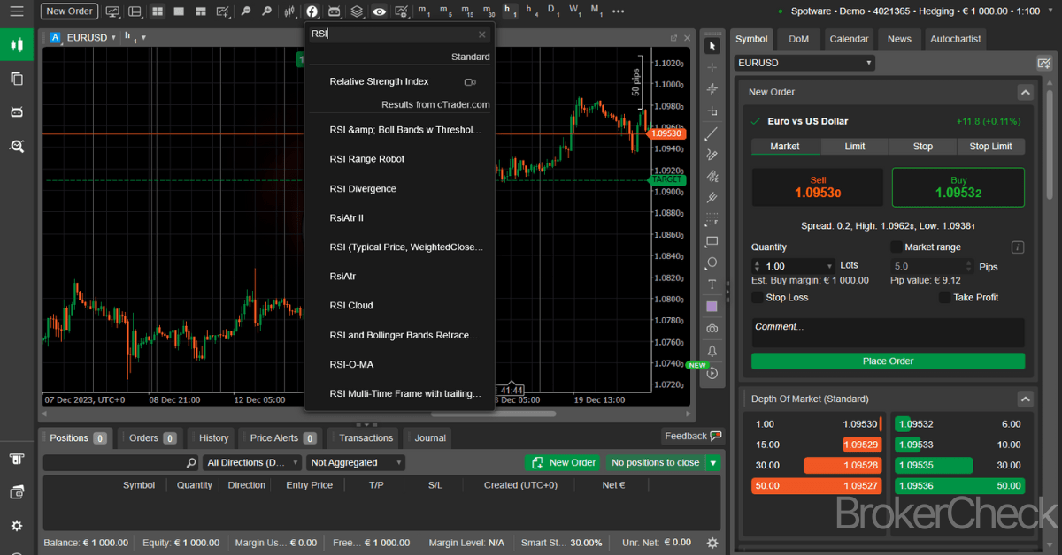Click the Sell 1.09530 button
Screen dimensions: 1062x555
817,187
